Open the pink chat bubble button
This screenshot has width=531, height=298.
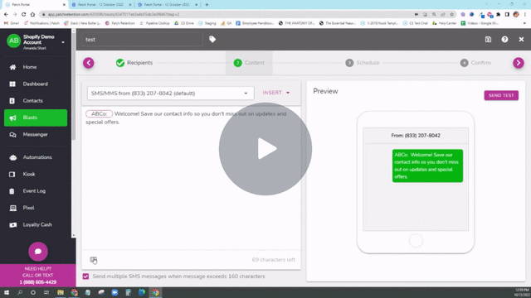38,252
